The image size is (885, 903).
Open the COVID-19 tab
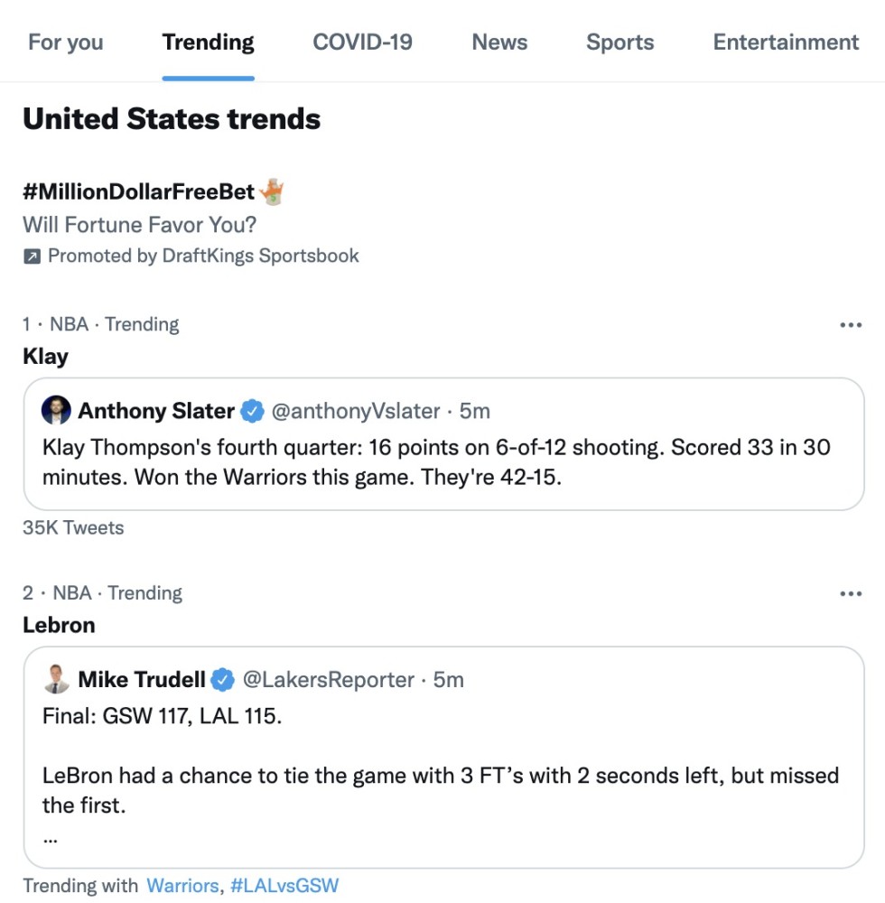[362, 42]
